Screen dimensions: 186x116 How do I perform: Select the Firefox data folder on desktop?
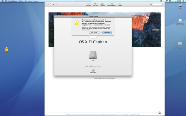pos(180,45)
